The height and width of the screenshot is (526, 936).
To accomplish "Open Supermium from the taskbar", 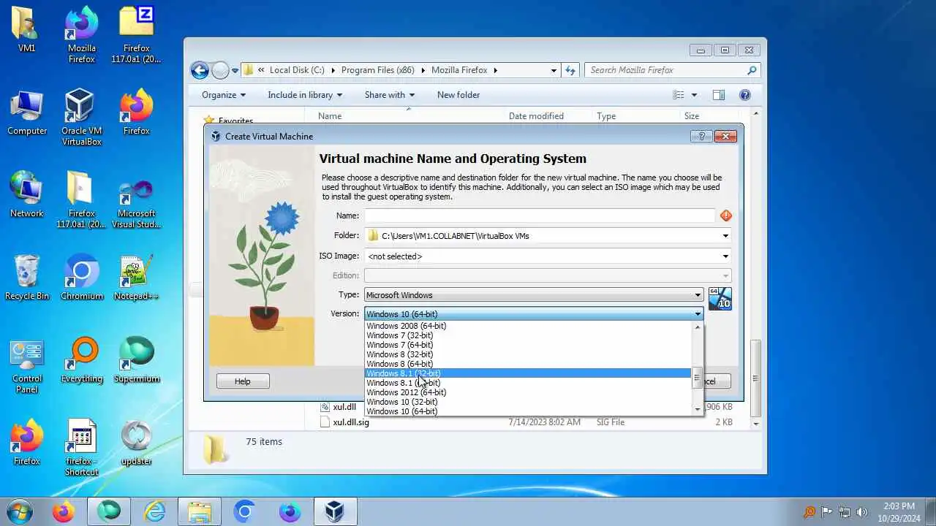I will pyautogui.click(x=109, y=511).
